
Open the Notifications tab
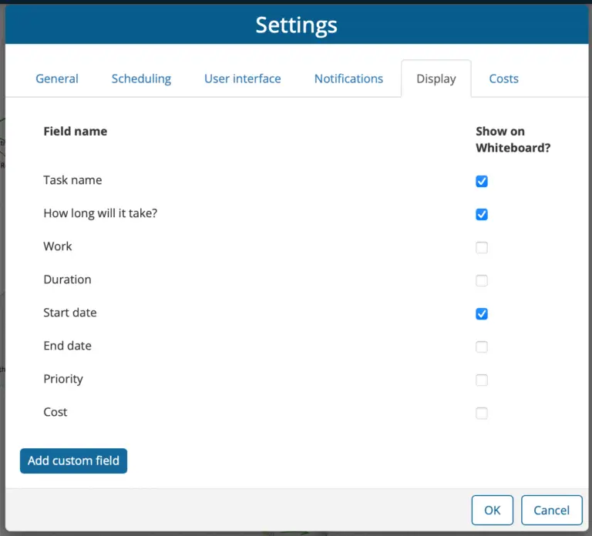[x=348, y=79]
